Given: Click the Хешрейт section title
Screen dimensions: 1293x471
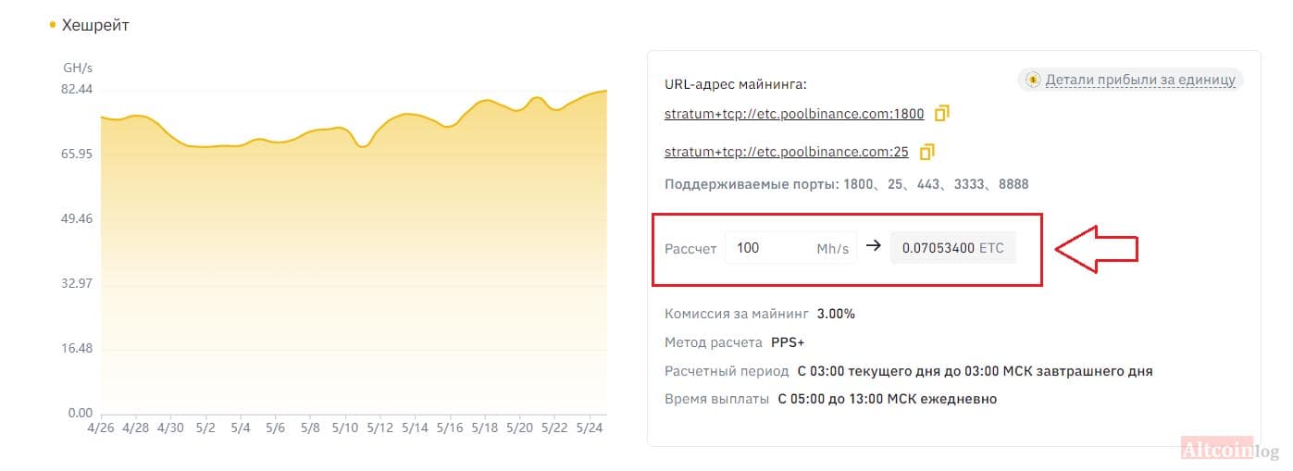Looking at the screenshot, I should point(95,26).
